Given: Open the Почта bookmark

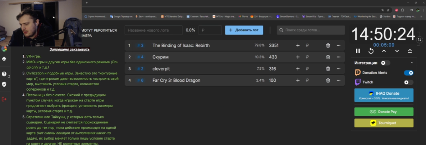Looking at the screenshot, I should click(x=243, y=17).
